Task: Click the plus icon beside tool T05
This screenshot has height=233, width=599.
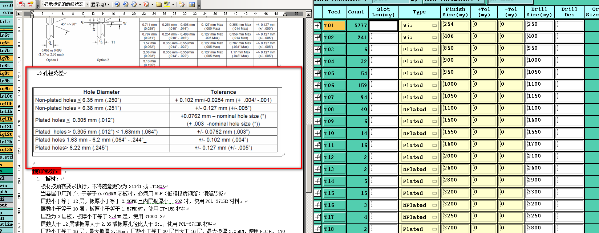Action: [317, 73]
